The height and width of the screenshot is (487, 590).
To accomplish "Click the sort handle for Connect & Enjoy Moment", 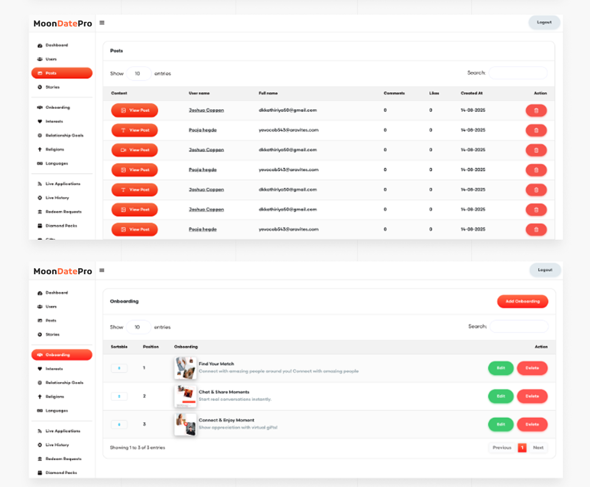I will tap(119, 424).
